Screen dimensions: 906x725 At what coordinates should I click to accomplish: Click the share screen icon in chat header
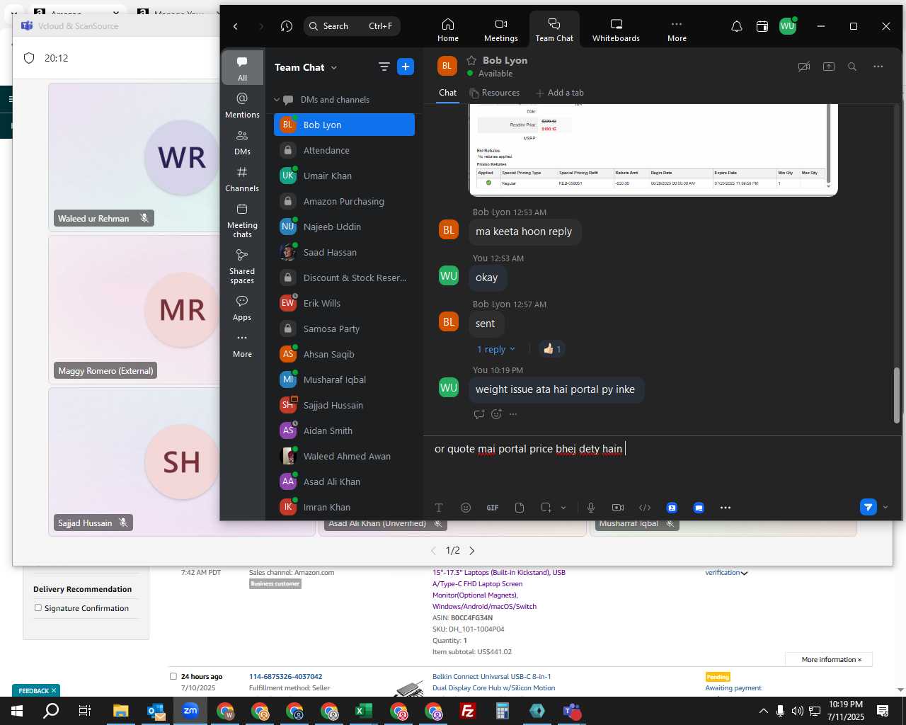point(829,67)
